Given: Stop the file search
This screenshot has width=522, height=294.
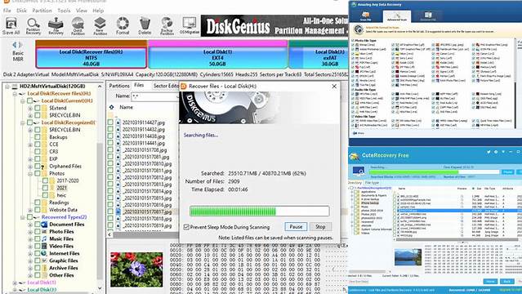Looking at the screenshot, I should click(x=320, y=227).
